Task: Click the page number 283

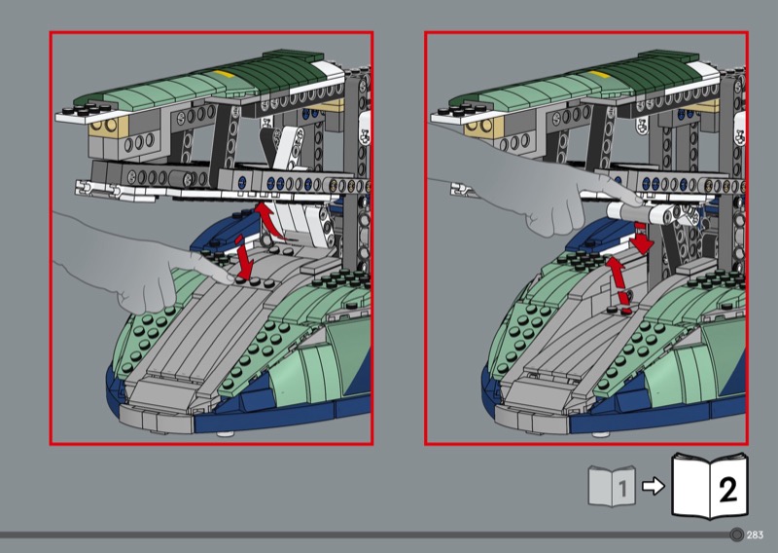Action: click(x=757, y=534)
